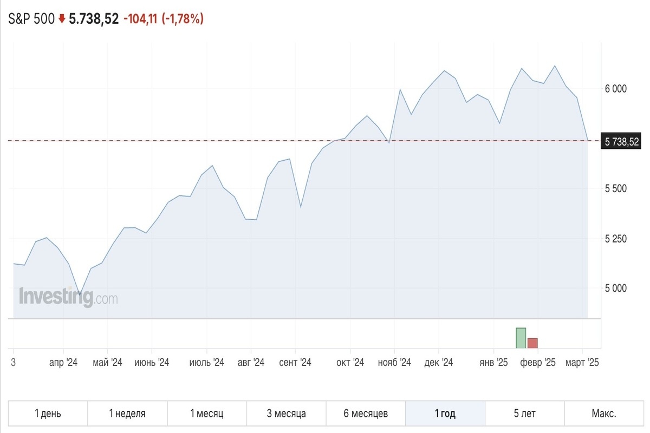This screenshot has height=433, width=650.
Task: Click the red "5 738,52" price badge
Action: [621, 141]
